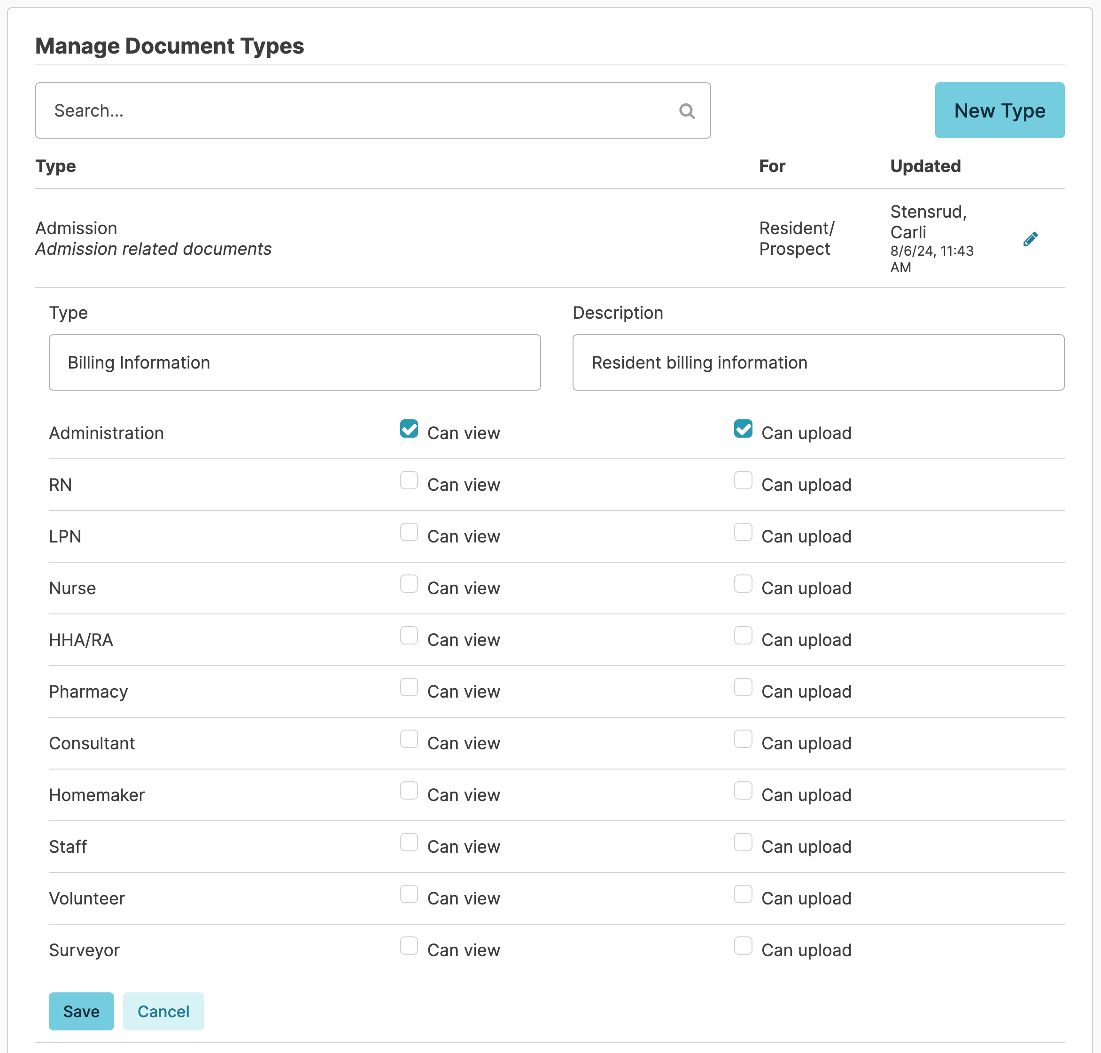Enable Can upload for Staff
This screenshot has width=1101, height=1053.
743,842
